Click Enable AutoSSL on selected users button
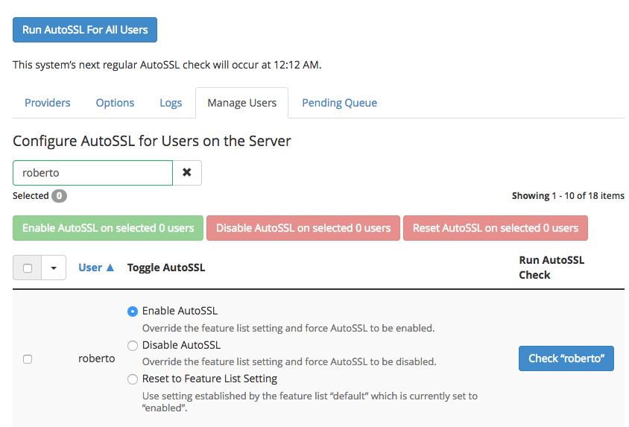 pos(108,228)
